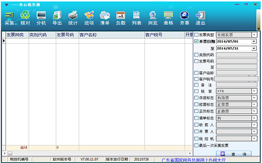Focus the 备注 input field
The width and height of the screenshot is (262, 163).
(x=236, y=85)
